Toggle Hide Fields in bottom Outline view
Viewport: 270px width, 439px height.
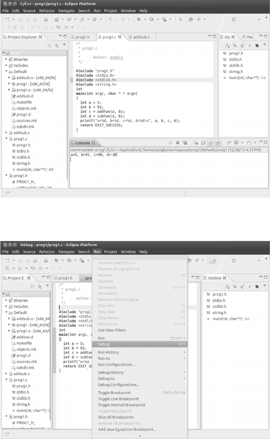point(235,286)
